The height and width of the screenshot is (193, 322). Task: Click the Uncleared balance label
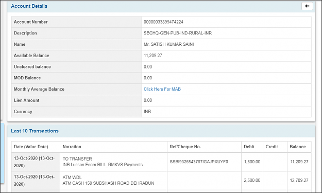32,67
